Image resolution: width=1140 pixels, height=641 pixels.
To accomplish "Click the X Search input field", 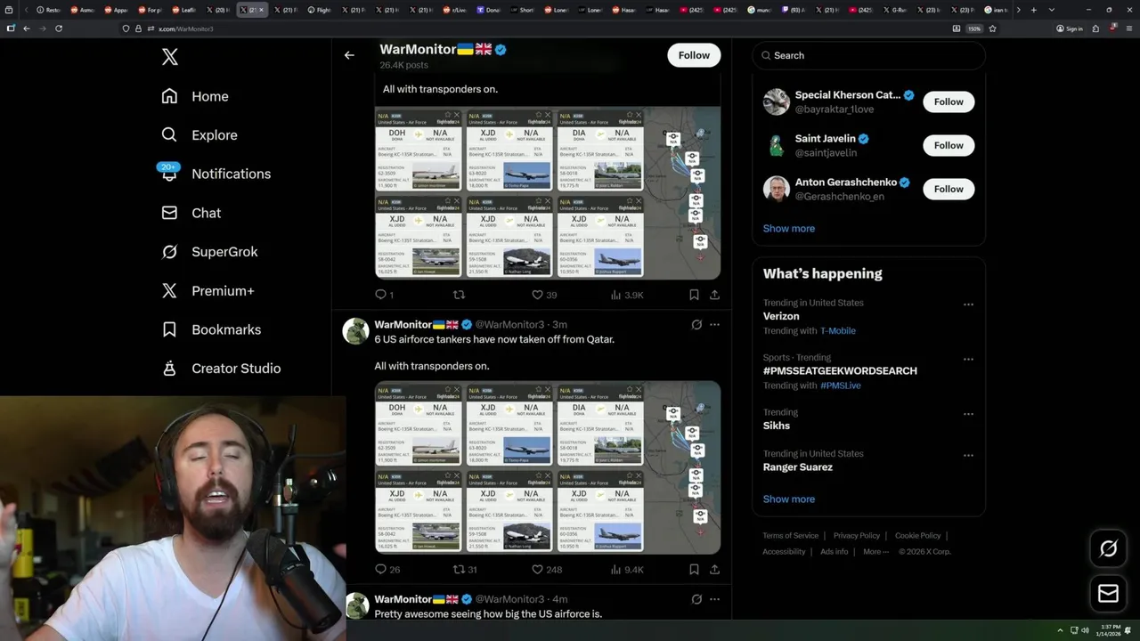I will (868, 55).
